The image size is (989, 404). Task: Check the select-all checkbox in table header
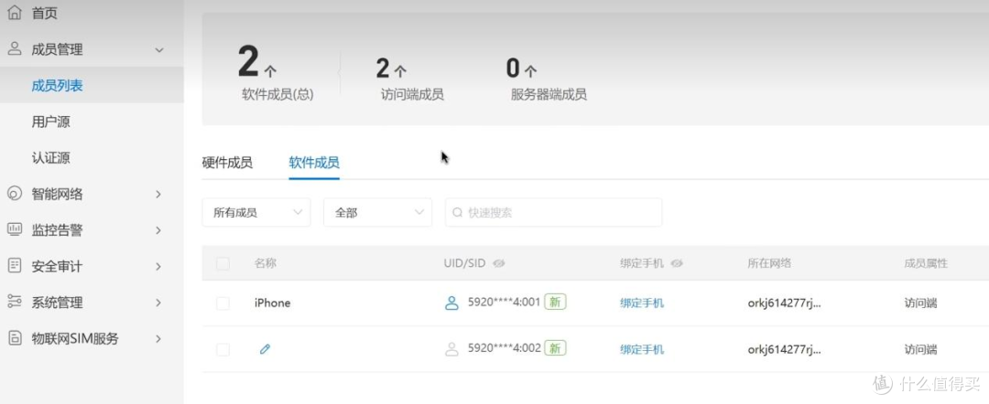pyautogui.click(x=223, y=263)
